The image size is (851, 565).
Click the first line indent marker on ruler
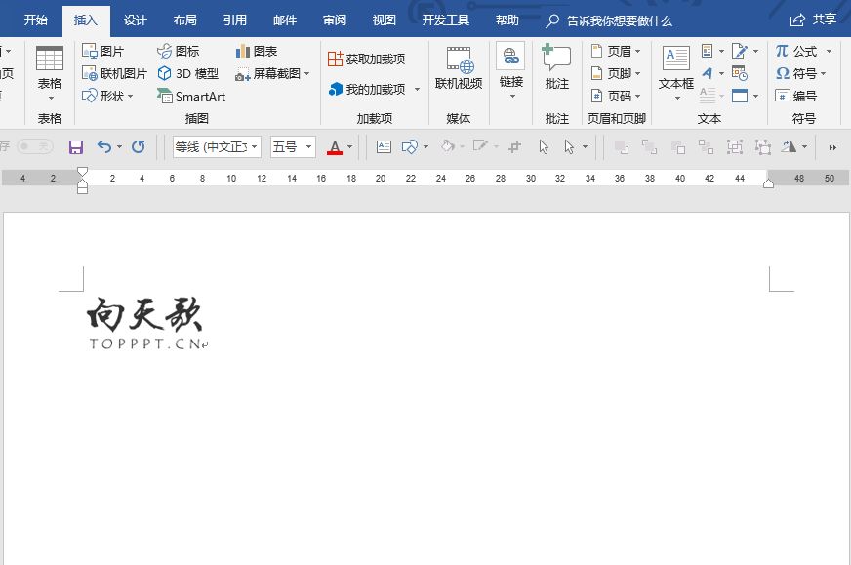[82, 171]
